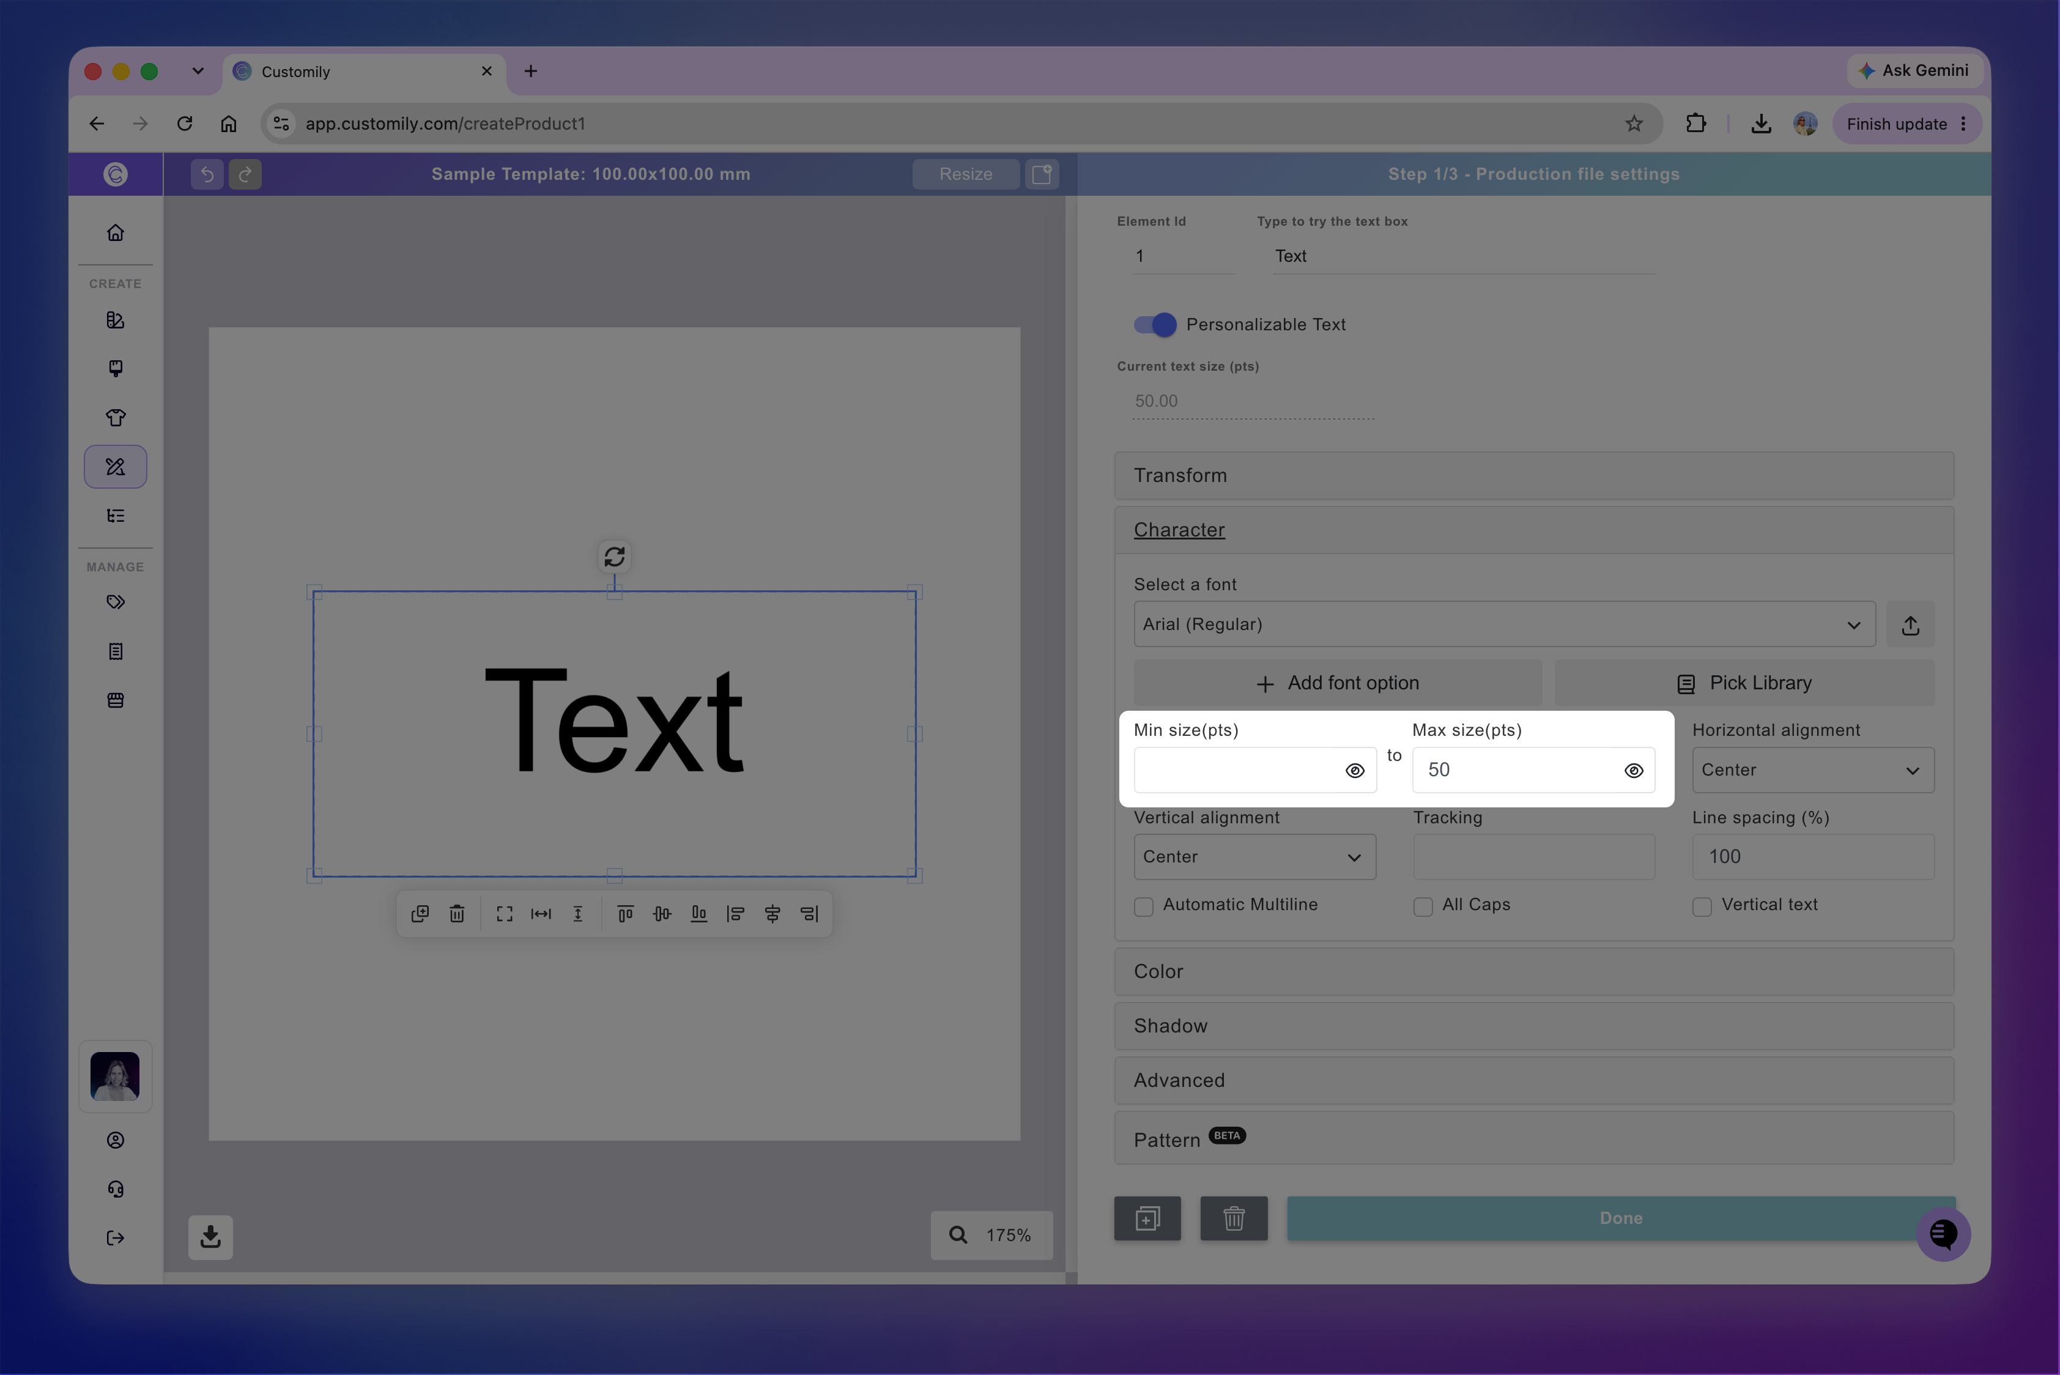Viewport: 2060px width, 1375px height.
Task: Align element to right in canvas toolbar
Action: pos(809,914)
